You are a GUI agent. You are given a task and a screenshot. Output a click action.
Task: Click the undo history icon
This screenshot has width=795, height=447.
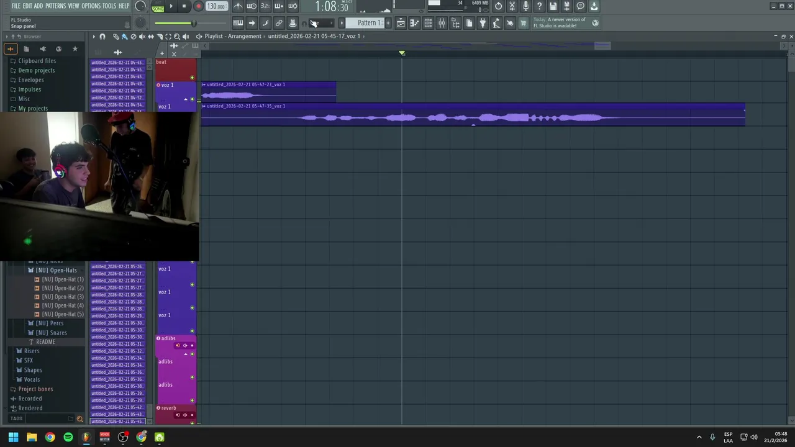[498, 6]
